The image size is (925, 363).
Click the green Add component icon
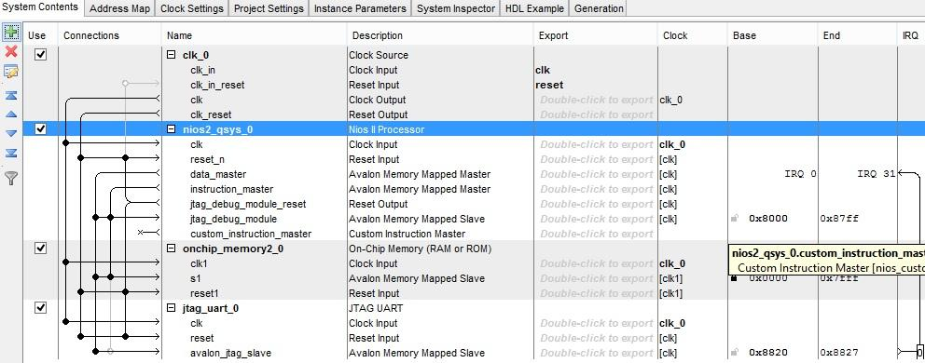pos(11,33)
